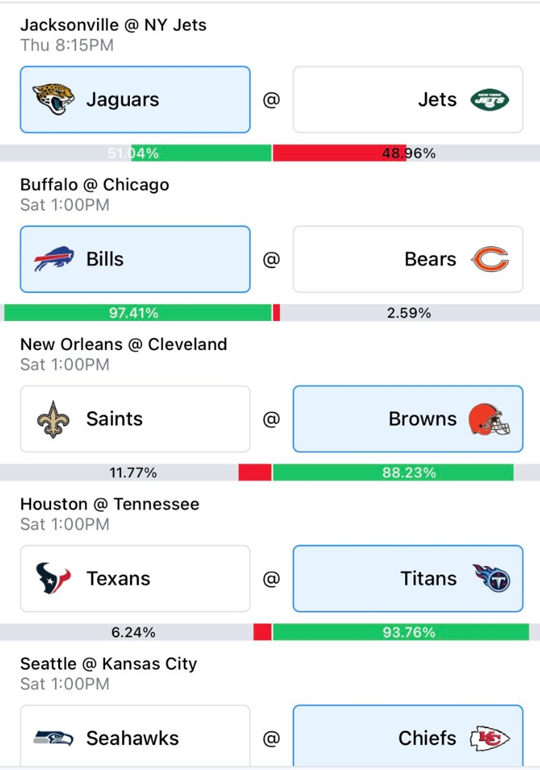Click the Texans bull logo

tap(53, 578)
